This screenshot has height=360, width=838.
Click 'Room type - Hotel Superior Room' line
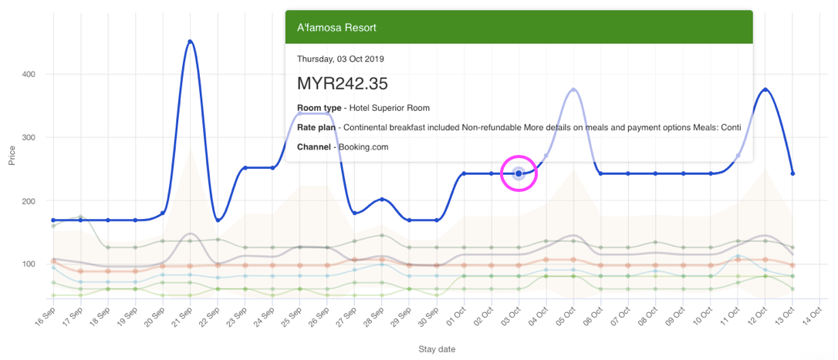click(x=363, y=108)
